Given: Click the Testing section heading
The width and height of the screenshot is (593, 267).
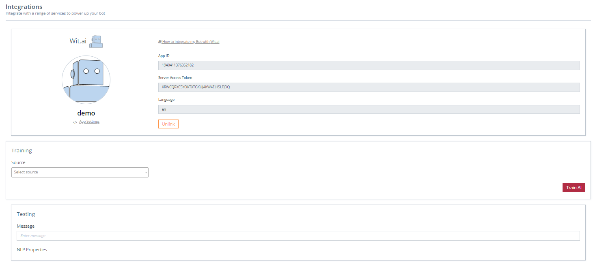Looking at the screenshot, I should coord(26,214).
